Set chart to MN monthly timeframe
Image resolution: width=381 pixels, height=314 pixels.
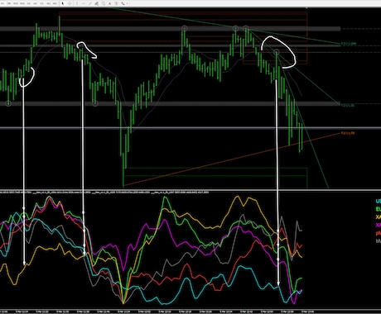pyautogui.click(x=55, y=3)
